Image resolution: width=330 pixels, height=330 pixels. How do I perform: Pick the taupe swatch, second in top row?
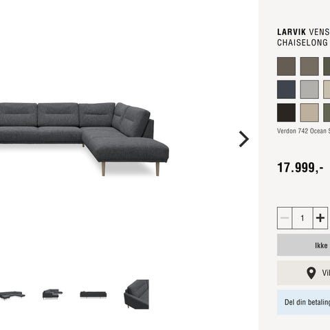click(309, 66)
